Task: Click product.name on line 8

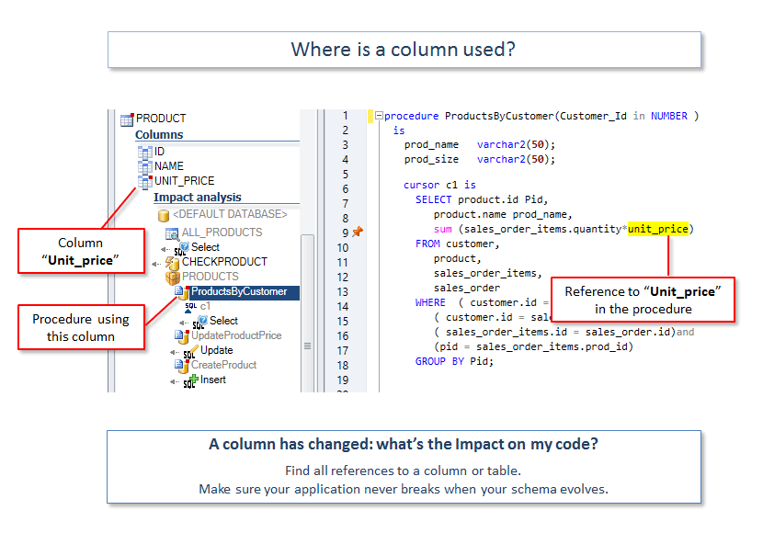Action: [470, 214]
